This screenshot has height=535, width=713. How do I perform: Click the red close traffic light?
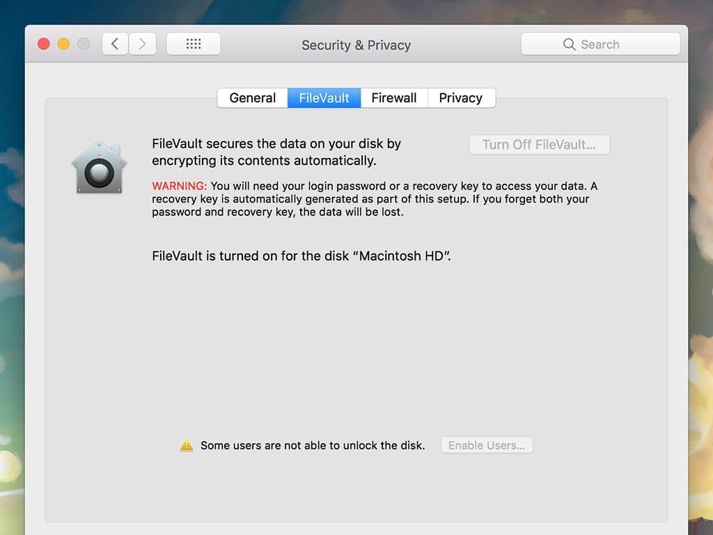(x=44, y=42)
